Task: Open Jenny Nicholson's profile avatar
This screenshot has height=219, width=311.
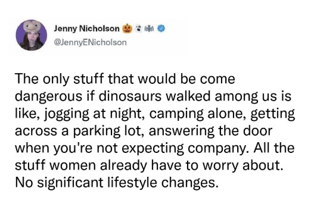Action: click(32, 35)
